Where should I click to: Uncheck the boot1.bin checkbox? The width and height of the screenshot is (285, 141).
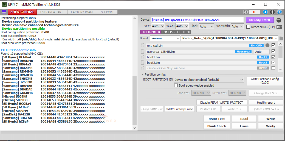tap(273, 57)
